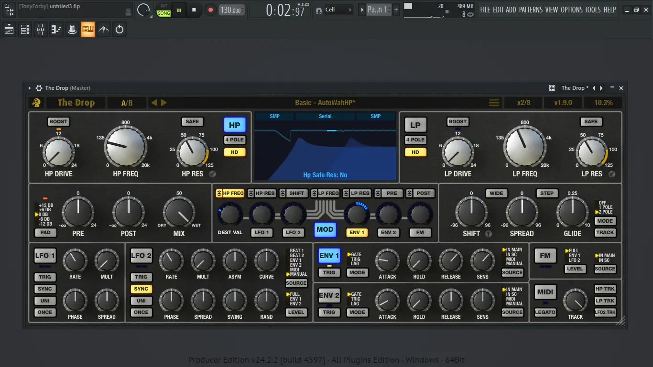Viewport: 653px width, 367px height.
Task: Toggle PAT/SONG playback mode
Action: coord(164,10)
